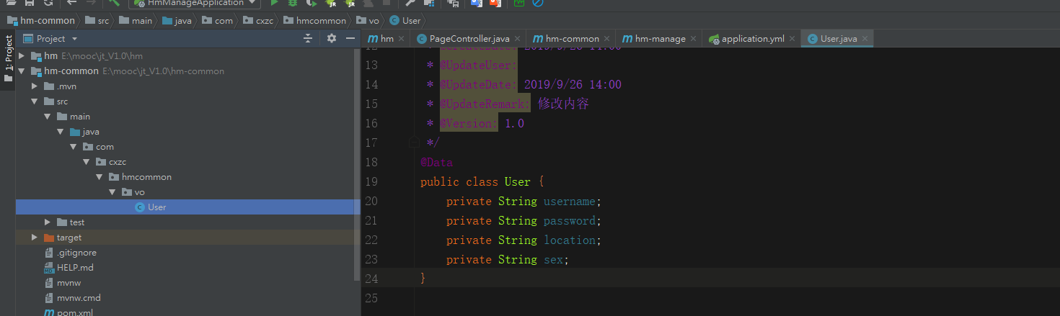The image size is (1060, 316).
Task: Select the mvnw.cmd file
Action: 79,298
